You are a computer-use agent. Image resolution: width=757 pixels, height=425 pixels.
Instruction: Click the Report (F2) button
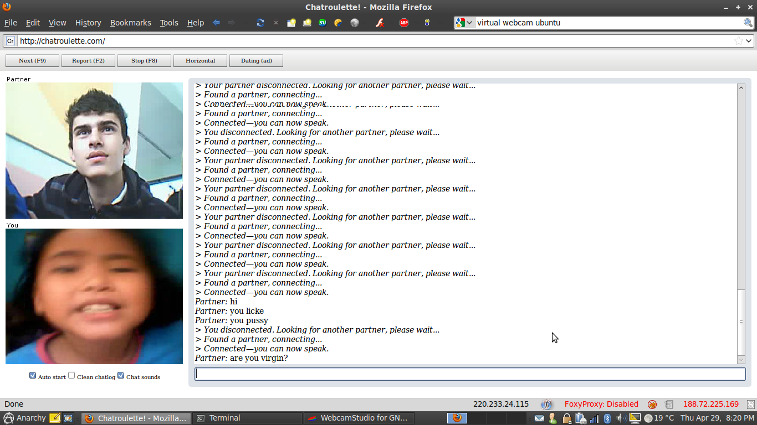[x=88, y=60]
